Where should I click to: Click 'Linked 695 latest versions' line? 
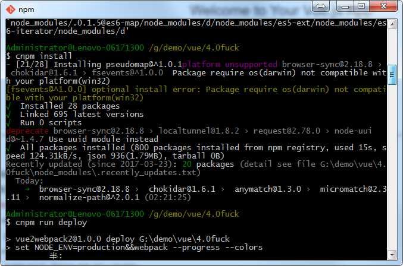pos(82,114)
